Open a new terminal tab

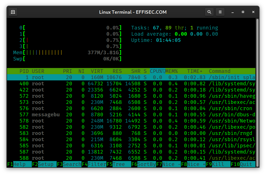tap(13, 12)
